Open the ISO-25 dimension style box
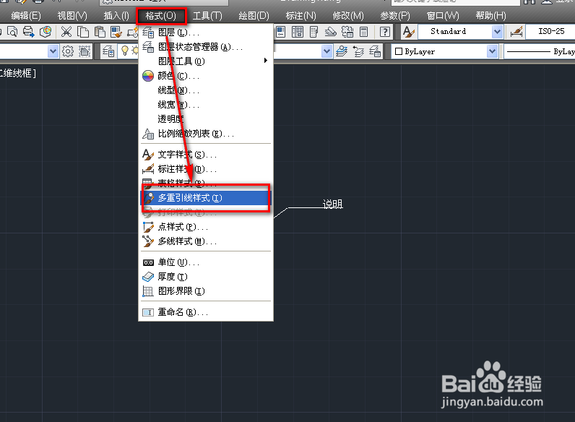The image size is (575, 422). pos(550,32)
